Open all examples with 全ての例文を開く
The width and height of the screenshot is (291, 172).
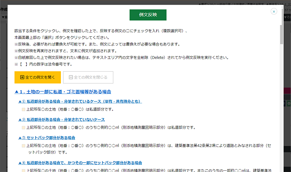point(38,77)
